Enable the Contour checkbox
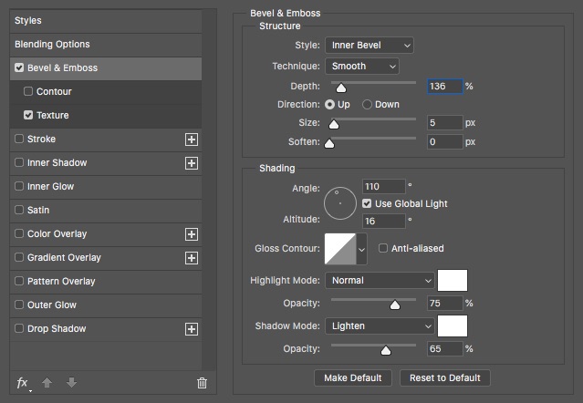 [x=28, y=92]
